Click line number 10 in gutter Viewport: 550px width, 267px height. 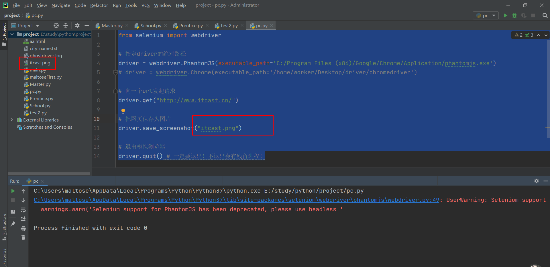tap(97, 119)
